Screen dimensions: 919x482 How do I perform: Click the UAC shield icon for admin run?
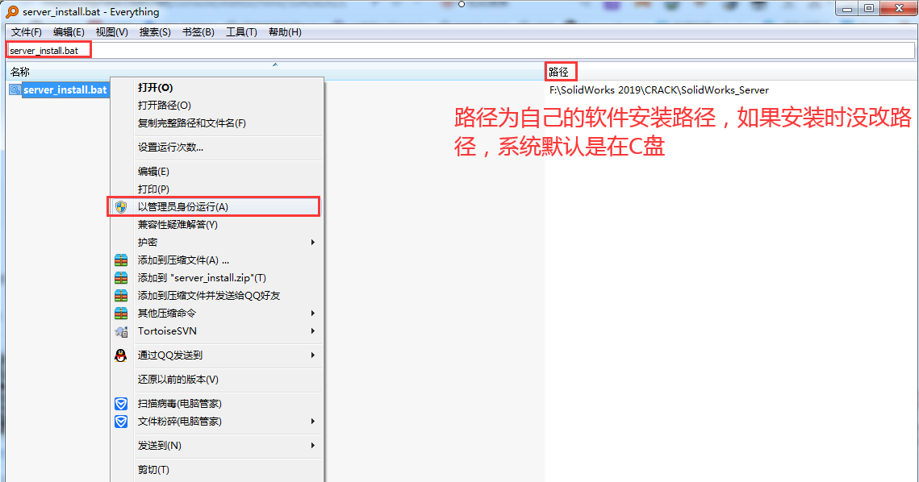121,206
